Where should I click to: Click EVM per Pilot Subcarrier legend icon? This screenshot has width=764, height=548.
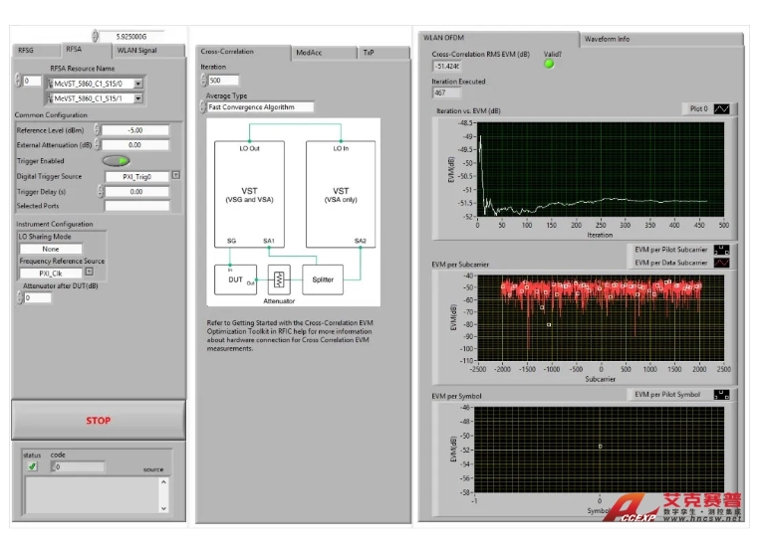point(721,250)
